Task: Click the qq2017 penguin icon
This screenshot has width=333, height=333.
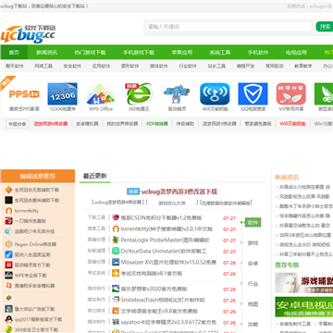Action: click(8, 319)
